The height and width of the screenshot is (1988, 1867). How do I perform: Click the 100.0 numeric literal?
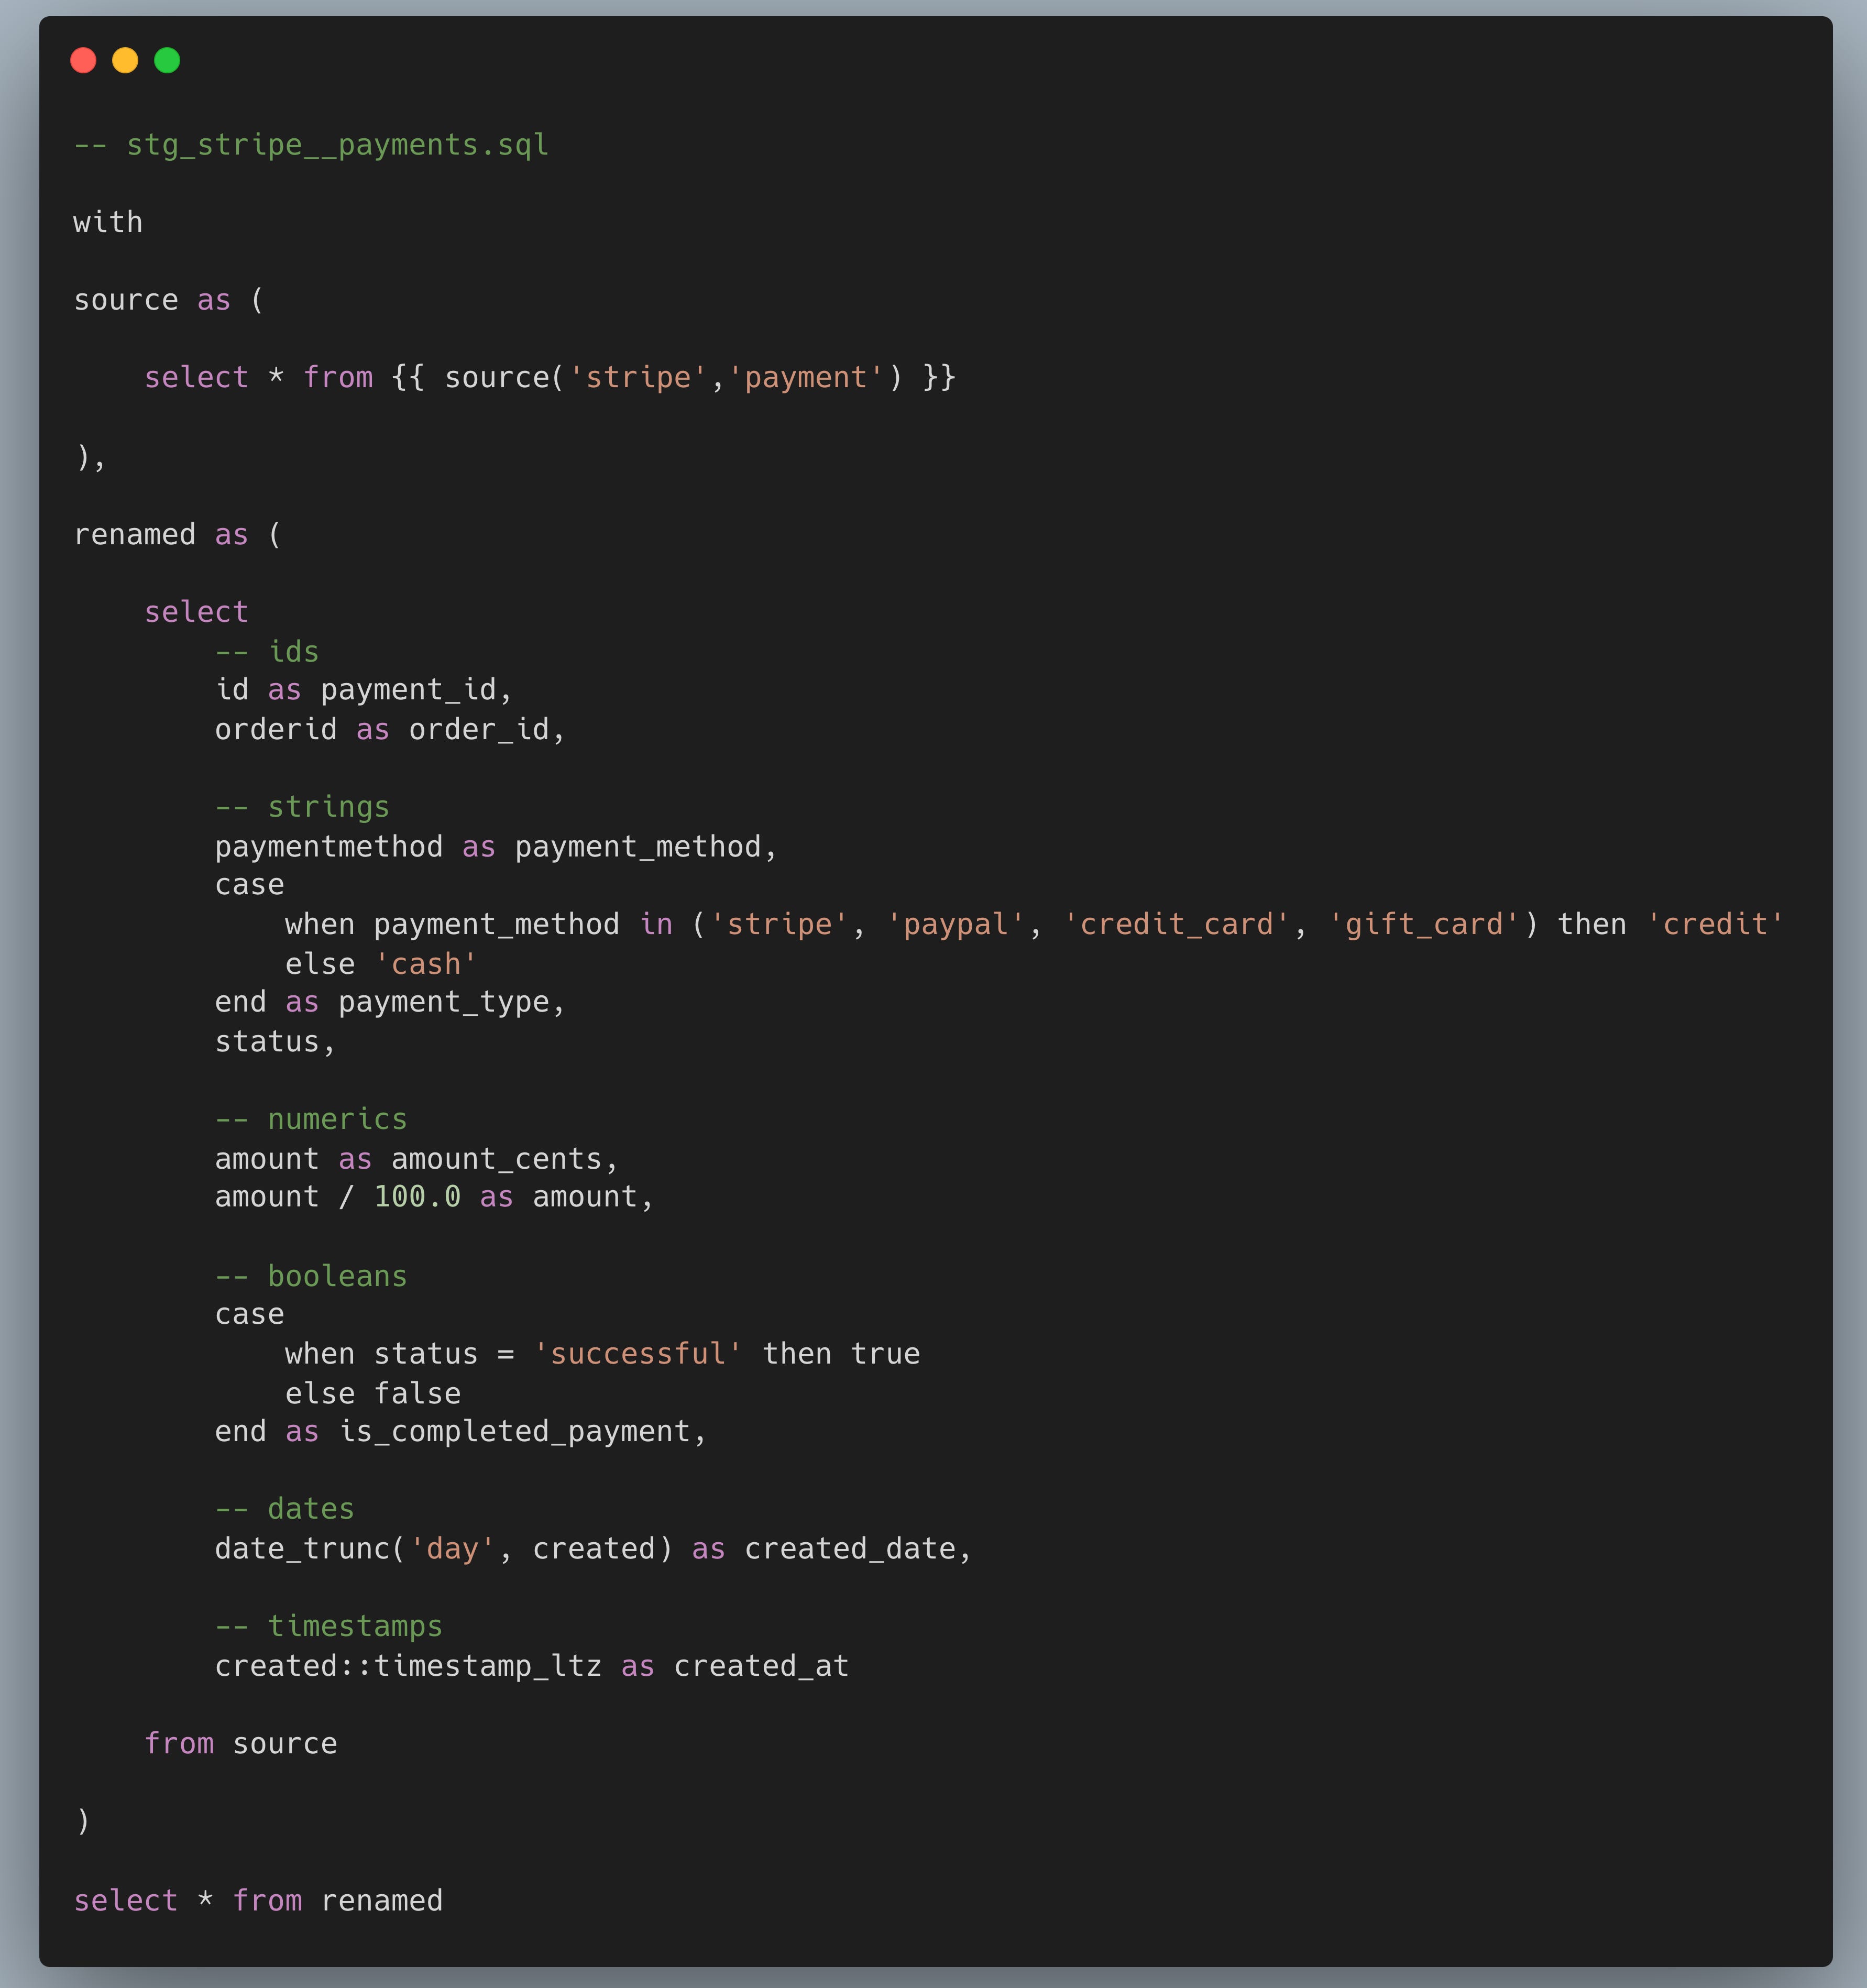pyautogui.click(x=417, y=1196)
